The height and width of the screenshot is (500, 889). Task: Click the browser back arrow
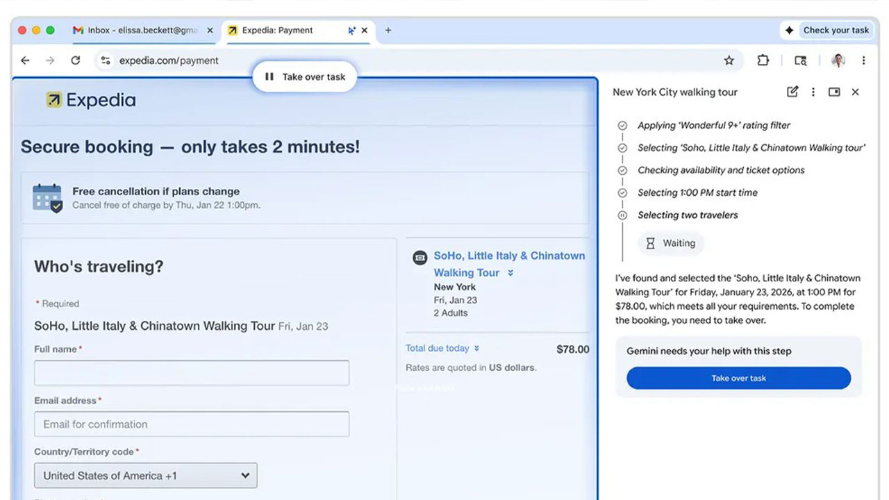(x=25, y=60)
